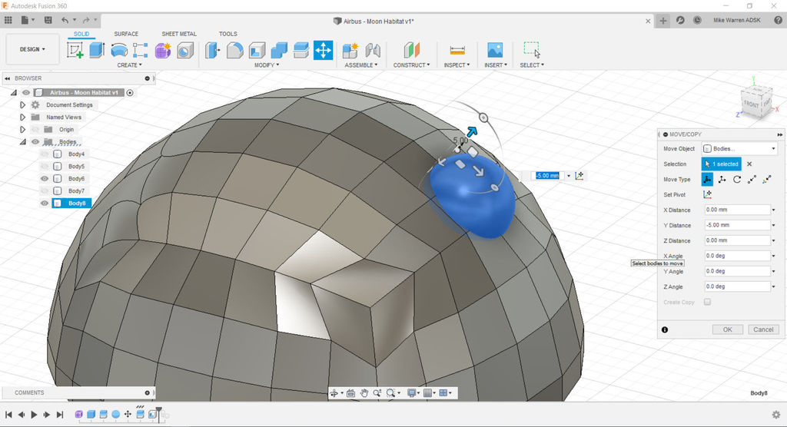Screen dimensions: 787x427
Task: Click the Orbit navigation icon
Action: (x=334, y=393)
